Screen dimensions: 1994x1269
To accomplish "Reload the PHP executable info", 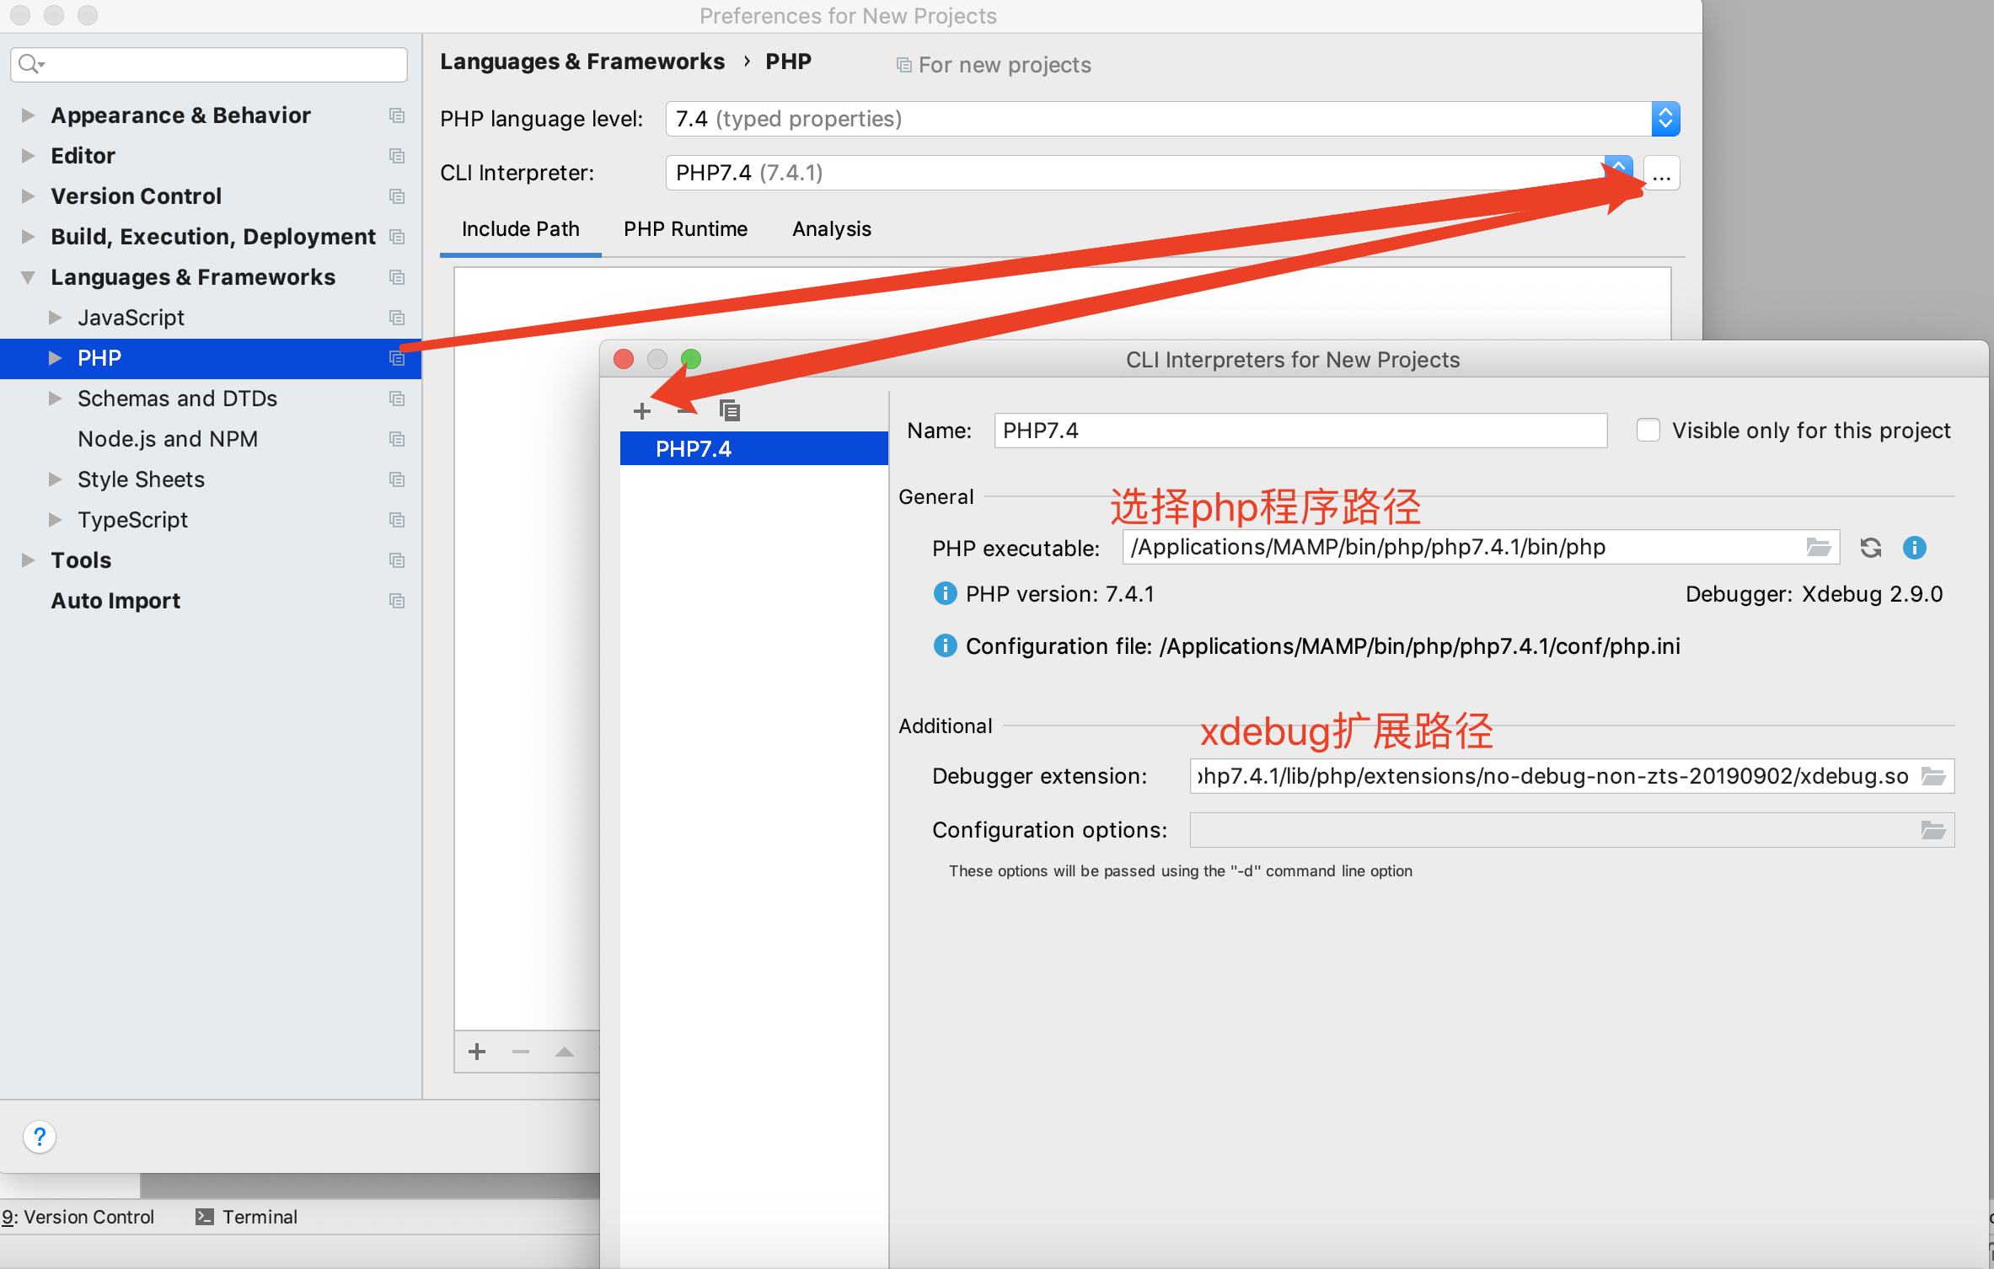I will pos(1871,548).
